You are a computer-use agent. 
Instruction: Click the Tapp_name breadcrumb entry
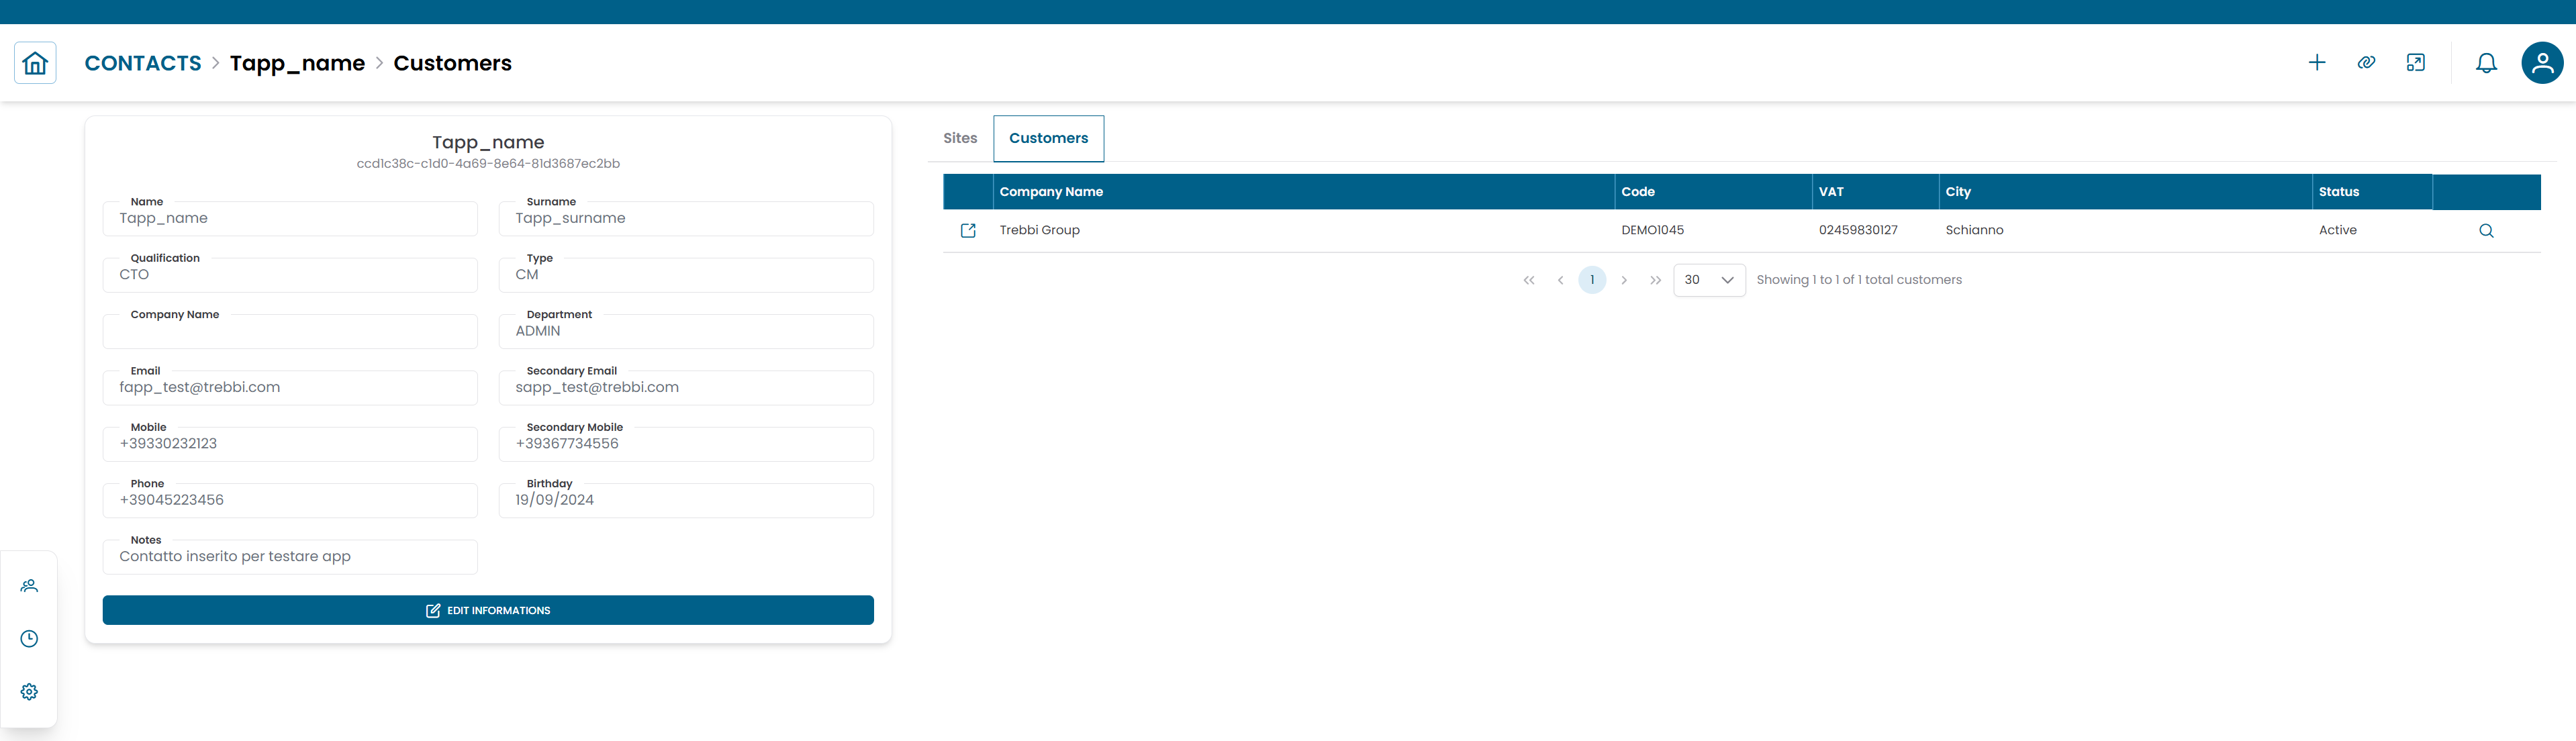click(297, 63)
